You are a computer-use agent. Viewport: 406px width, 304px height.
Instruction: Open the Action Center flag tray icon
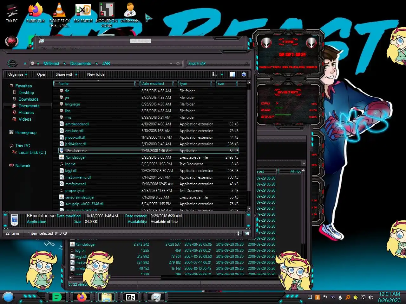tap(325, 297)
